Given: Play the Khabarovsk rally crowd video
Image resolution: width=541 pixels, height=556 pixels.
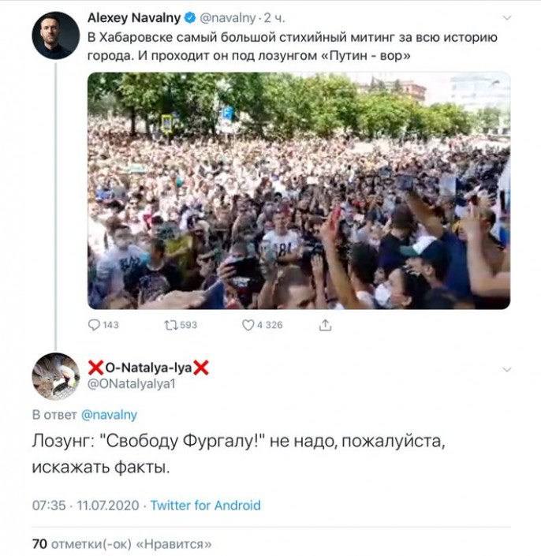Looking at the screenshot, I should 298,190.
